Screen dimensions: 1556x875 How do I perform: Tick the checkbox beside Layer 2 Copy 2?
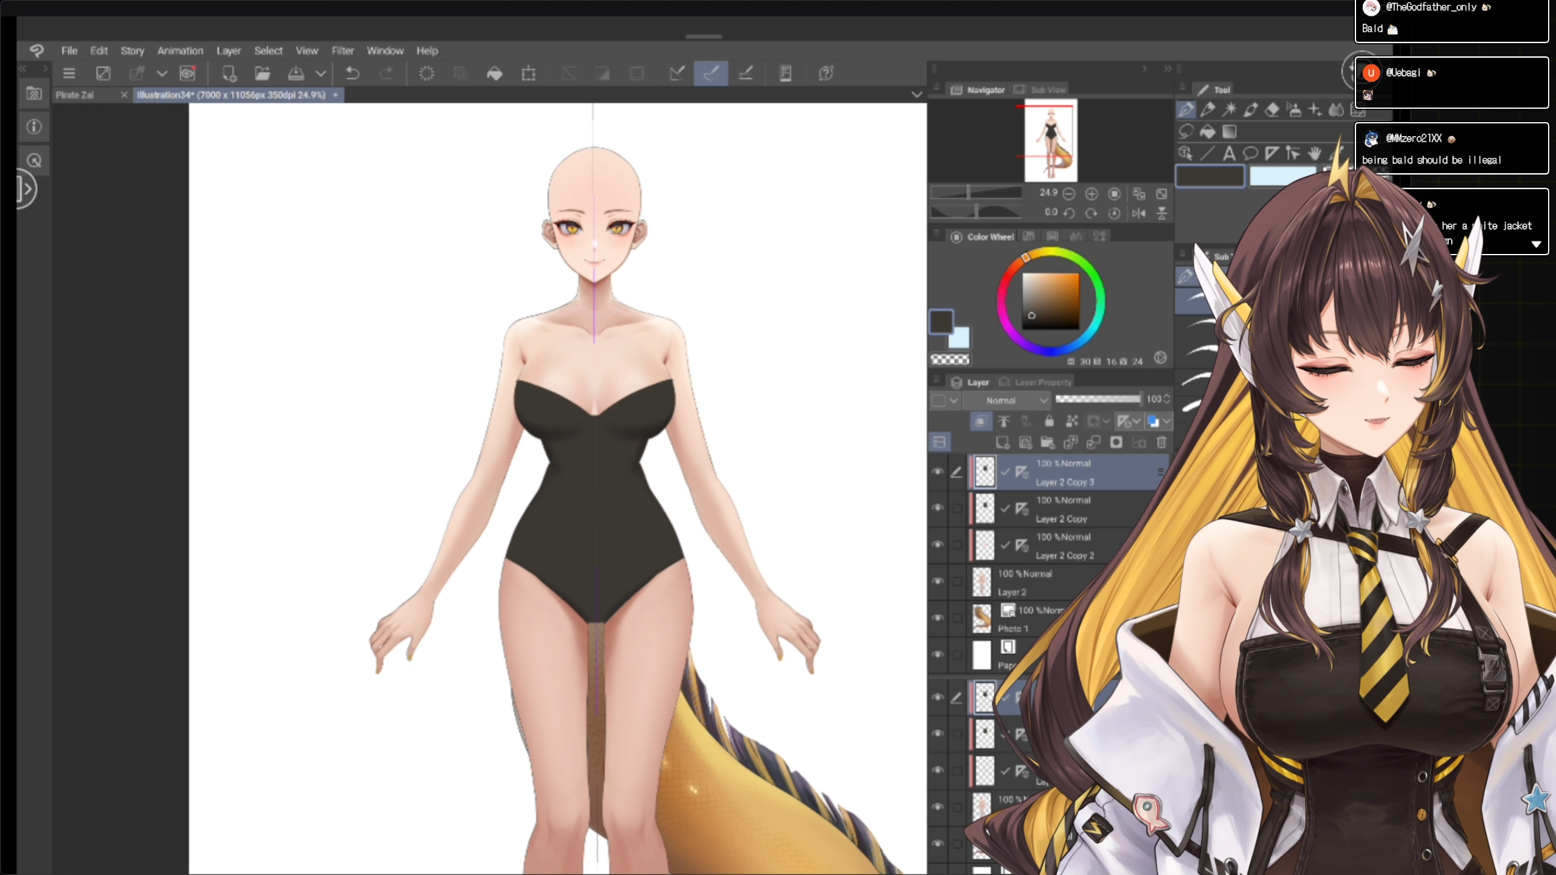(957, 545)
